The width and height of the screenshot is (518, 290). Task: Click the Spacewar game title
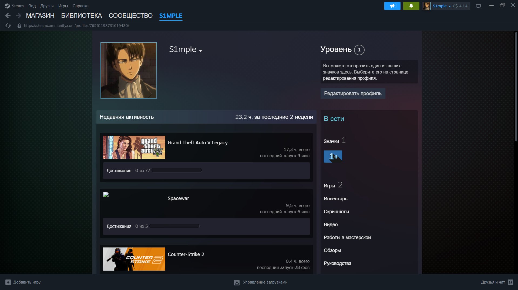[x=178, y=198]
